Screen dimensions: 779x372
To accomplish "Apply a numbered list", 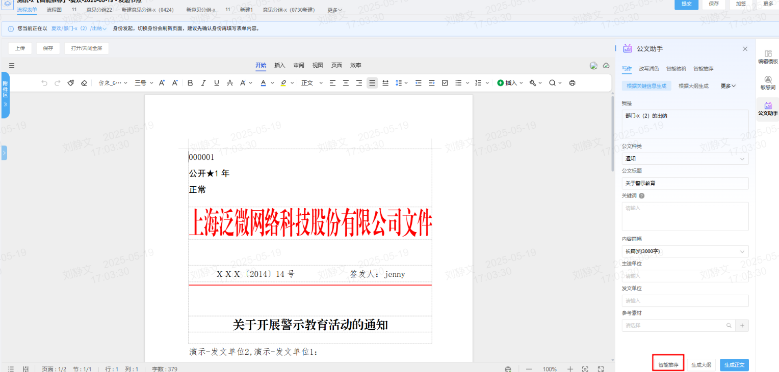I will 478,83.
